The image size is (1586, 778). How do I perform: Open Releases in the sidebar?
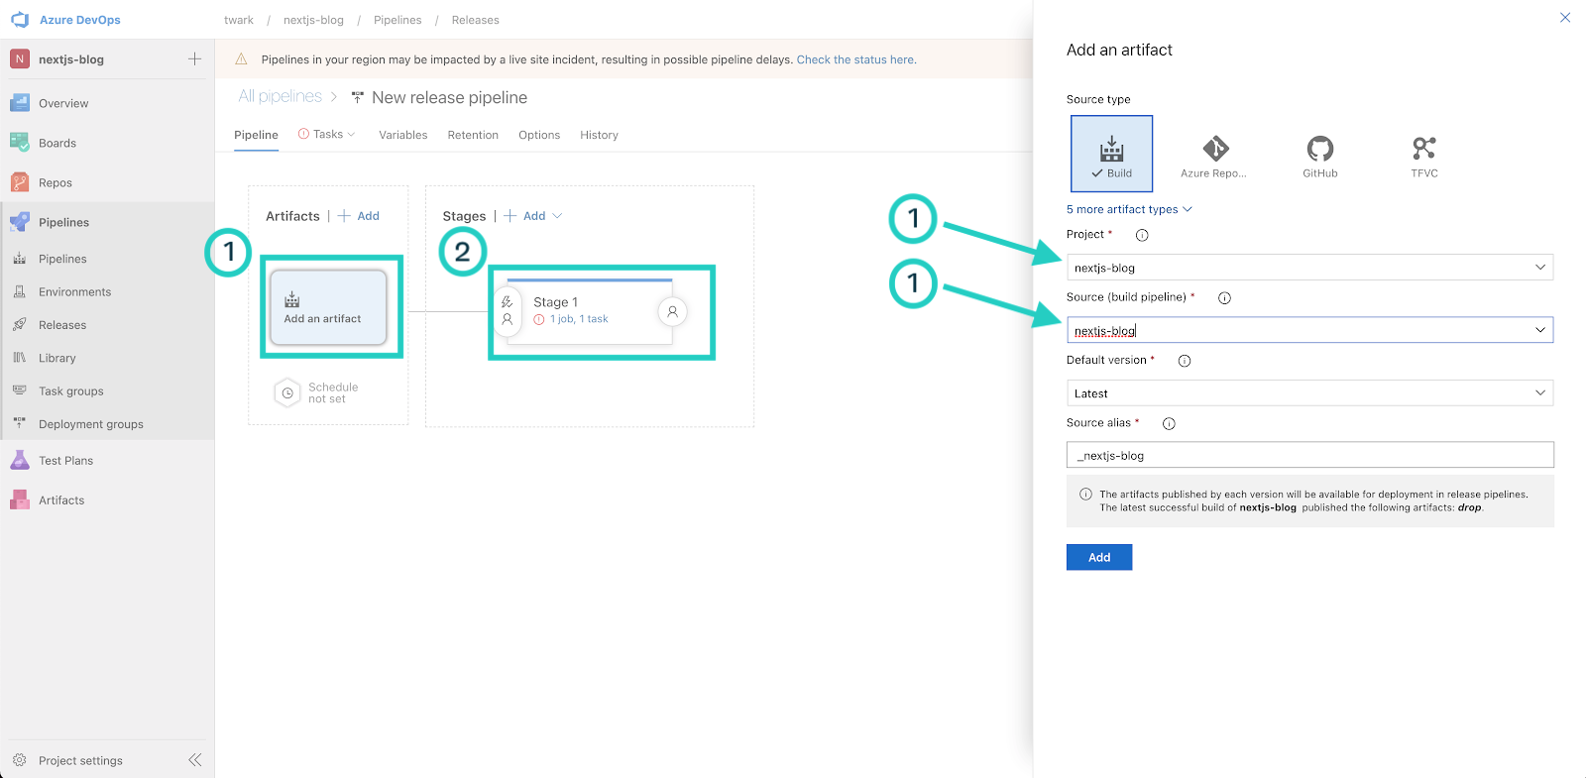click(62, 325)
